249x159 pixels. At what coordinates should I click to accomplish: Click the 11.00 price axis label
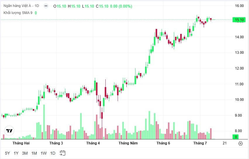[239, 84]
